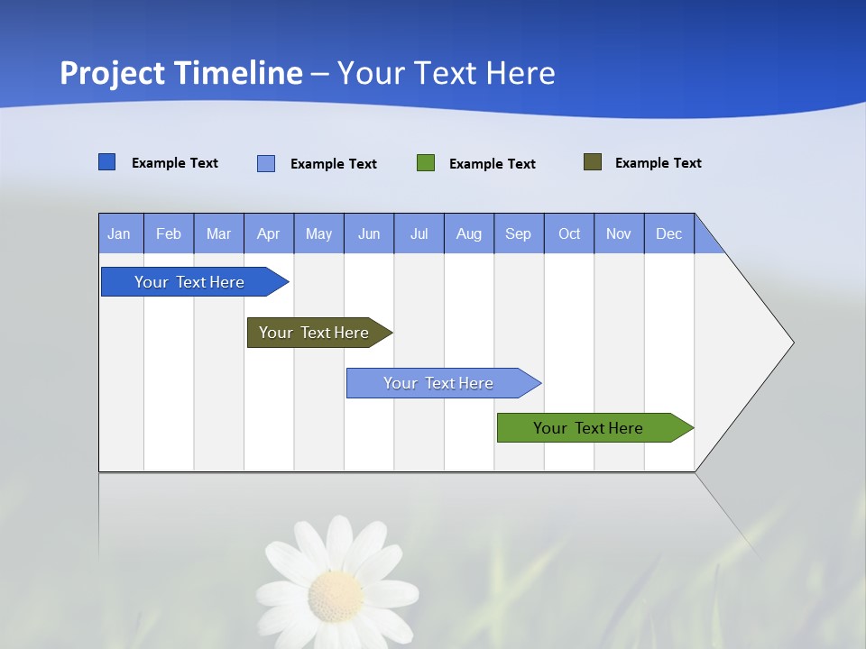This screenshot has height=649, width=866.
Task: Click the dark blue Example Text legend square
Action: [x=106, y=162]
